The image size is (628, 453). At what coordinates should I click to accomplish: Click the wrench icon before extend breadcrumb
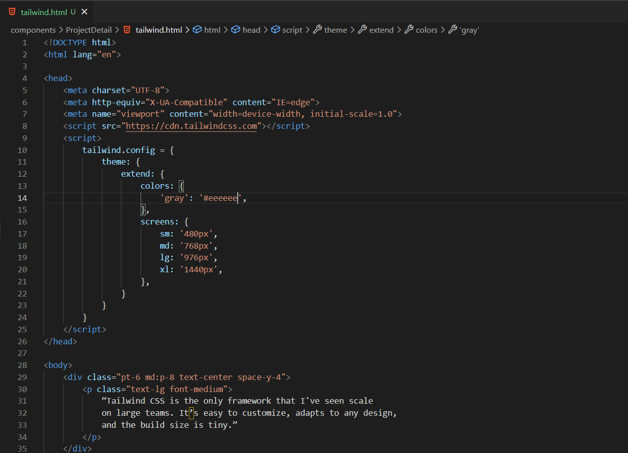click(362, 30)
